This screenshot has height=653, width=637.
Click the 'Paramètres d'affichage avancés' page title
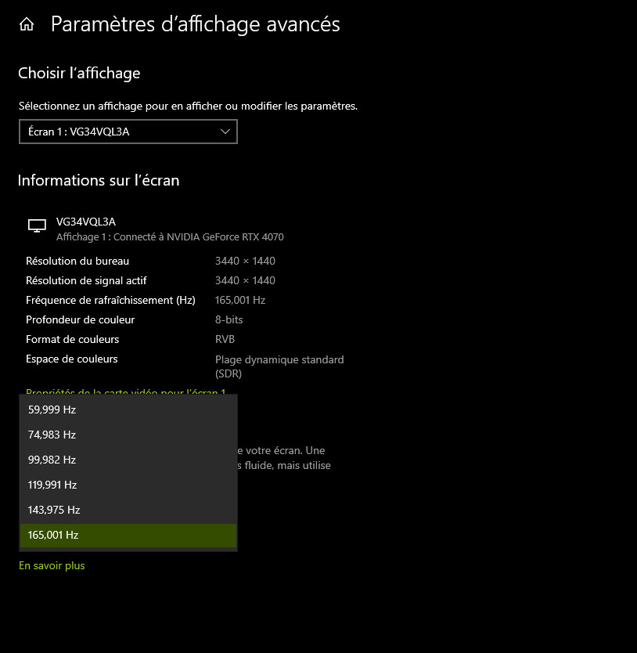pos(196,24)
